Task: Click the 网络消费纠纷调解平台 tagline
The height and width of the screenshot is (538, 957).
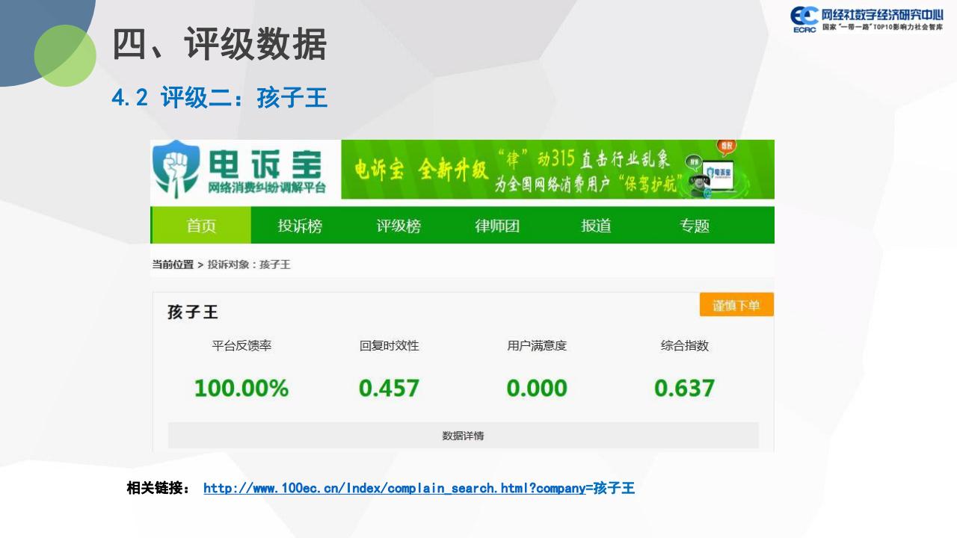Action: click(x=267, y=187)
